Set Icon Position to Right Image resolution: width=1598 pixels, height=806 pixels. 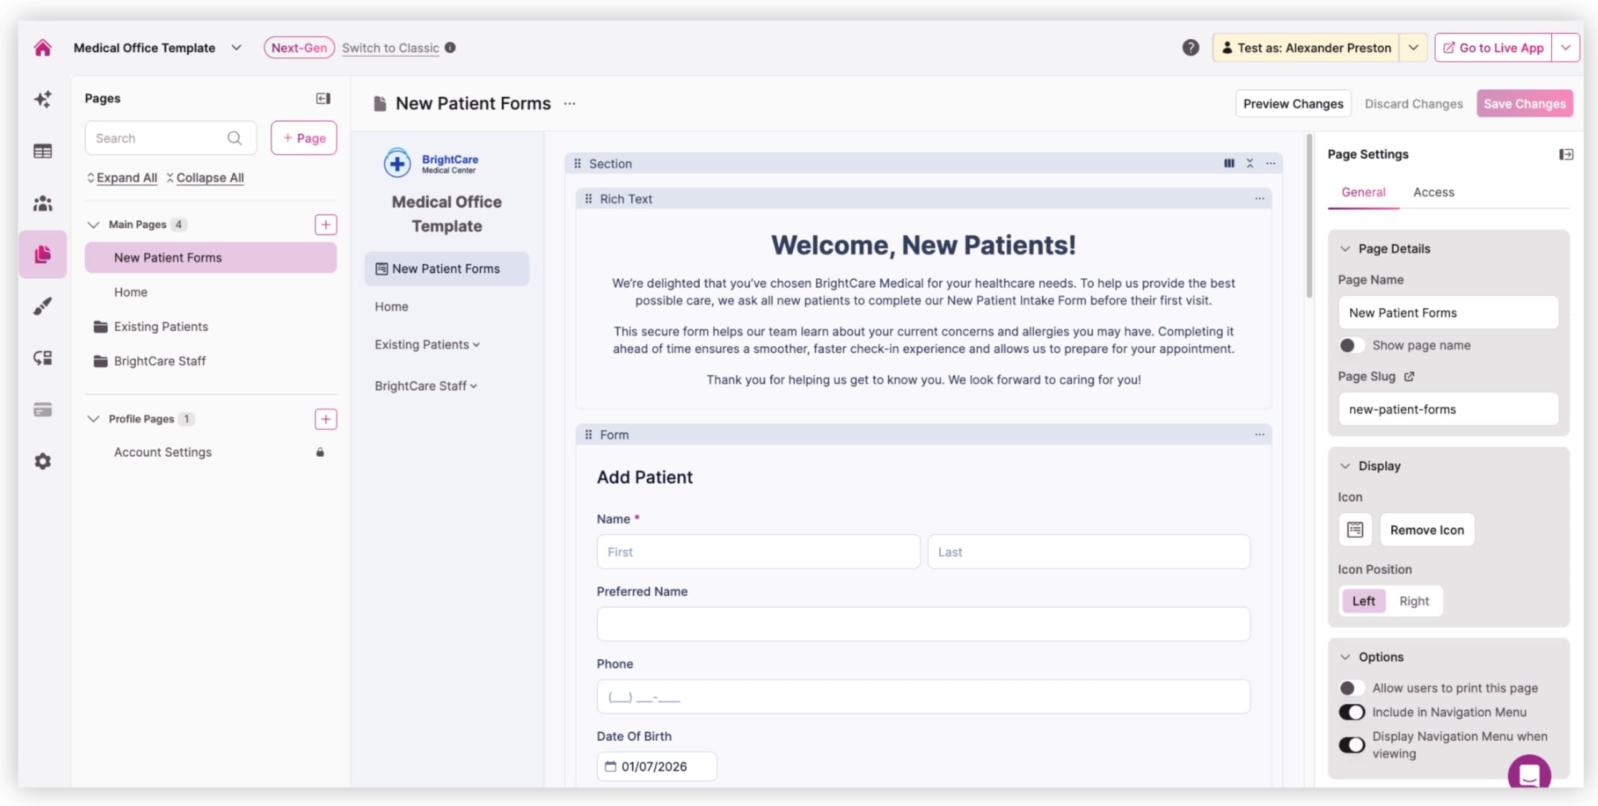pos(1414,601)
